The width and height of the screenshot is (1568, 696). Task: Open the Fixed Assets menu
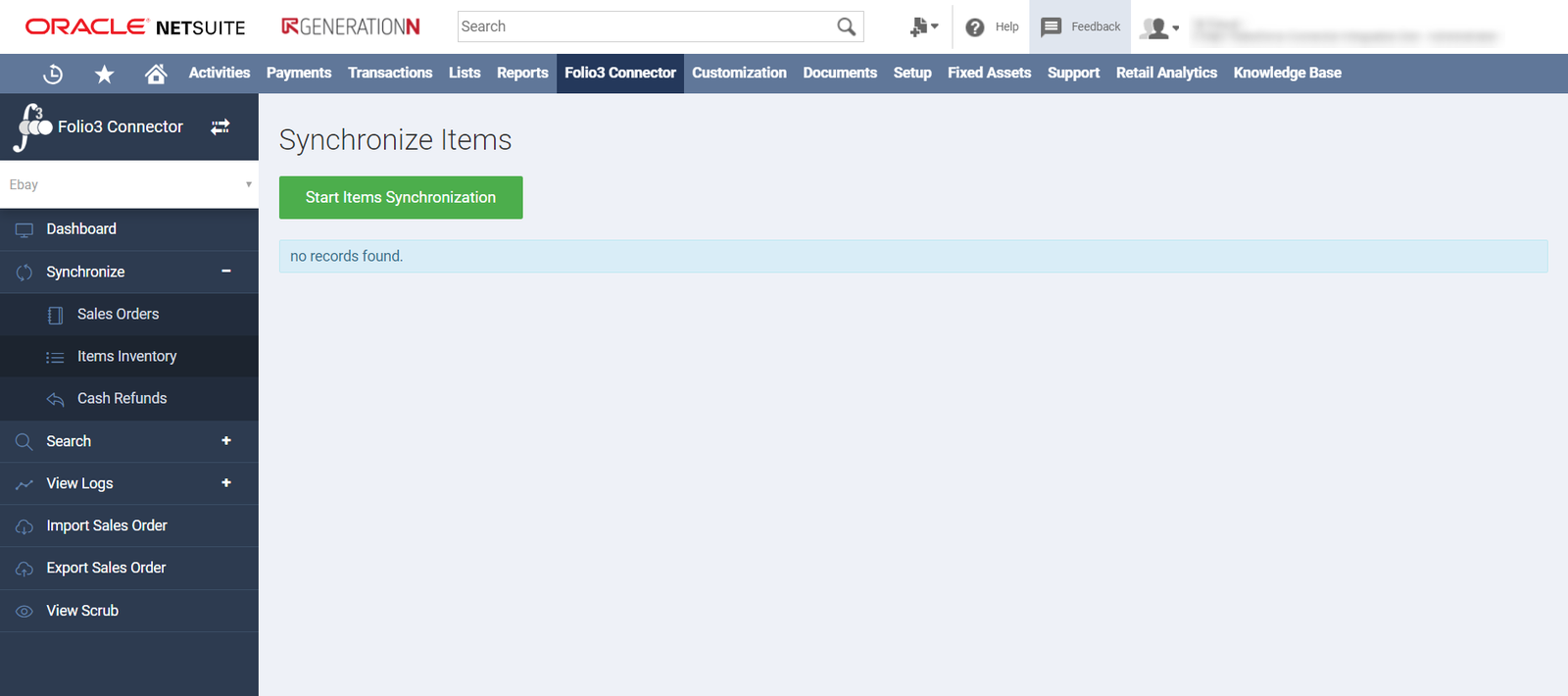[989, 74]
